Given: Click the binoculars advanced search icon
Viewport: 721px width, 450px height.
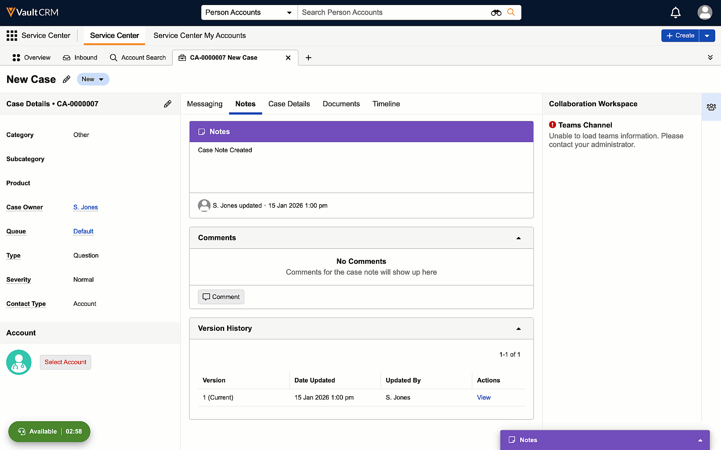Looking at the screenshot, I should coord(496,12).
